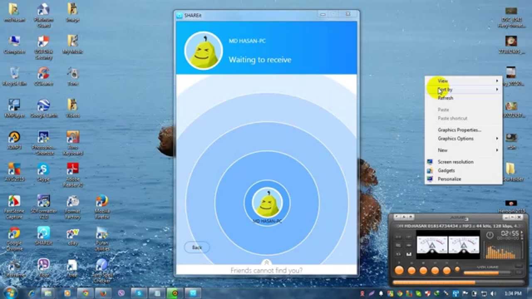Select the SHAREit desktop shortcut
Screen dimensions: 532x299
coord(43,235)
